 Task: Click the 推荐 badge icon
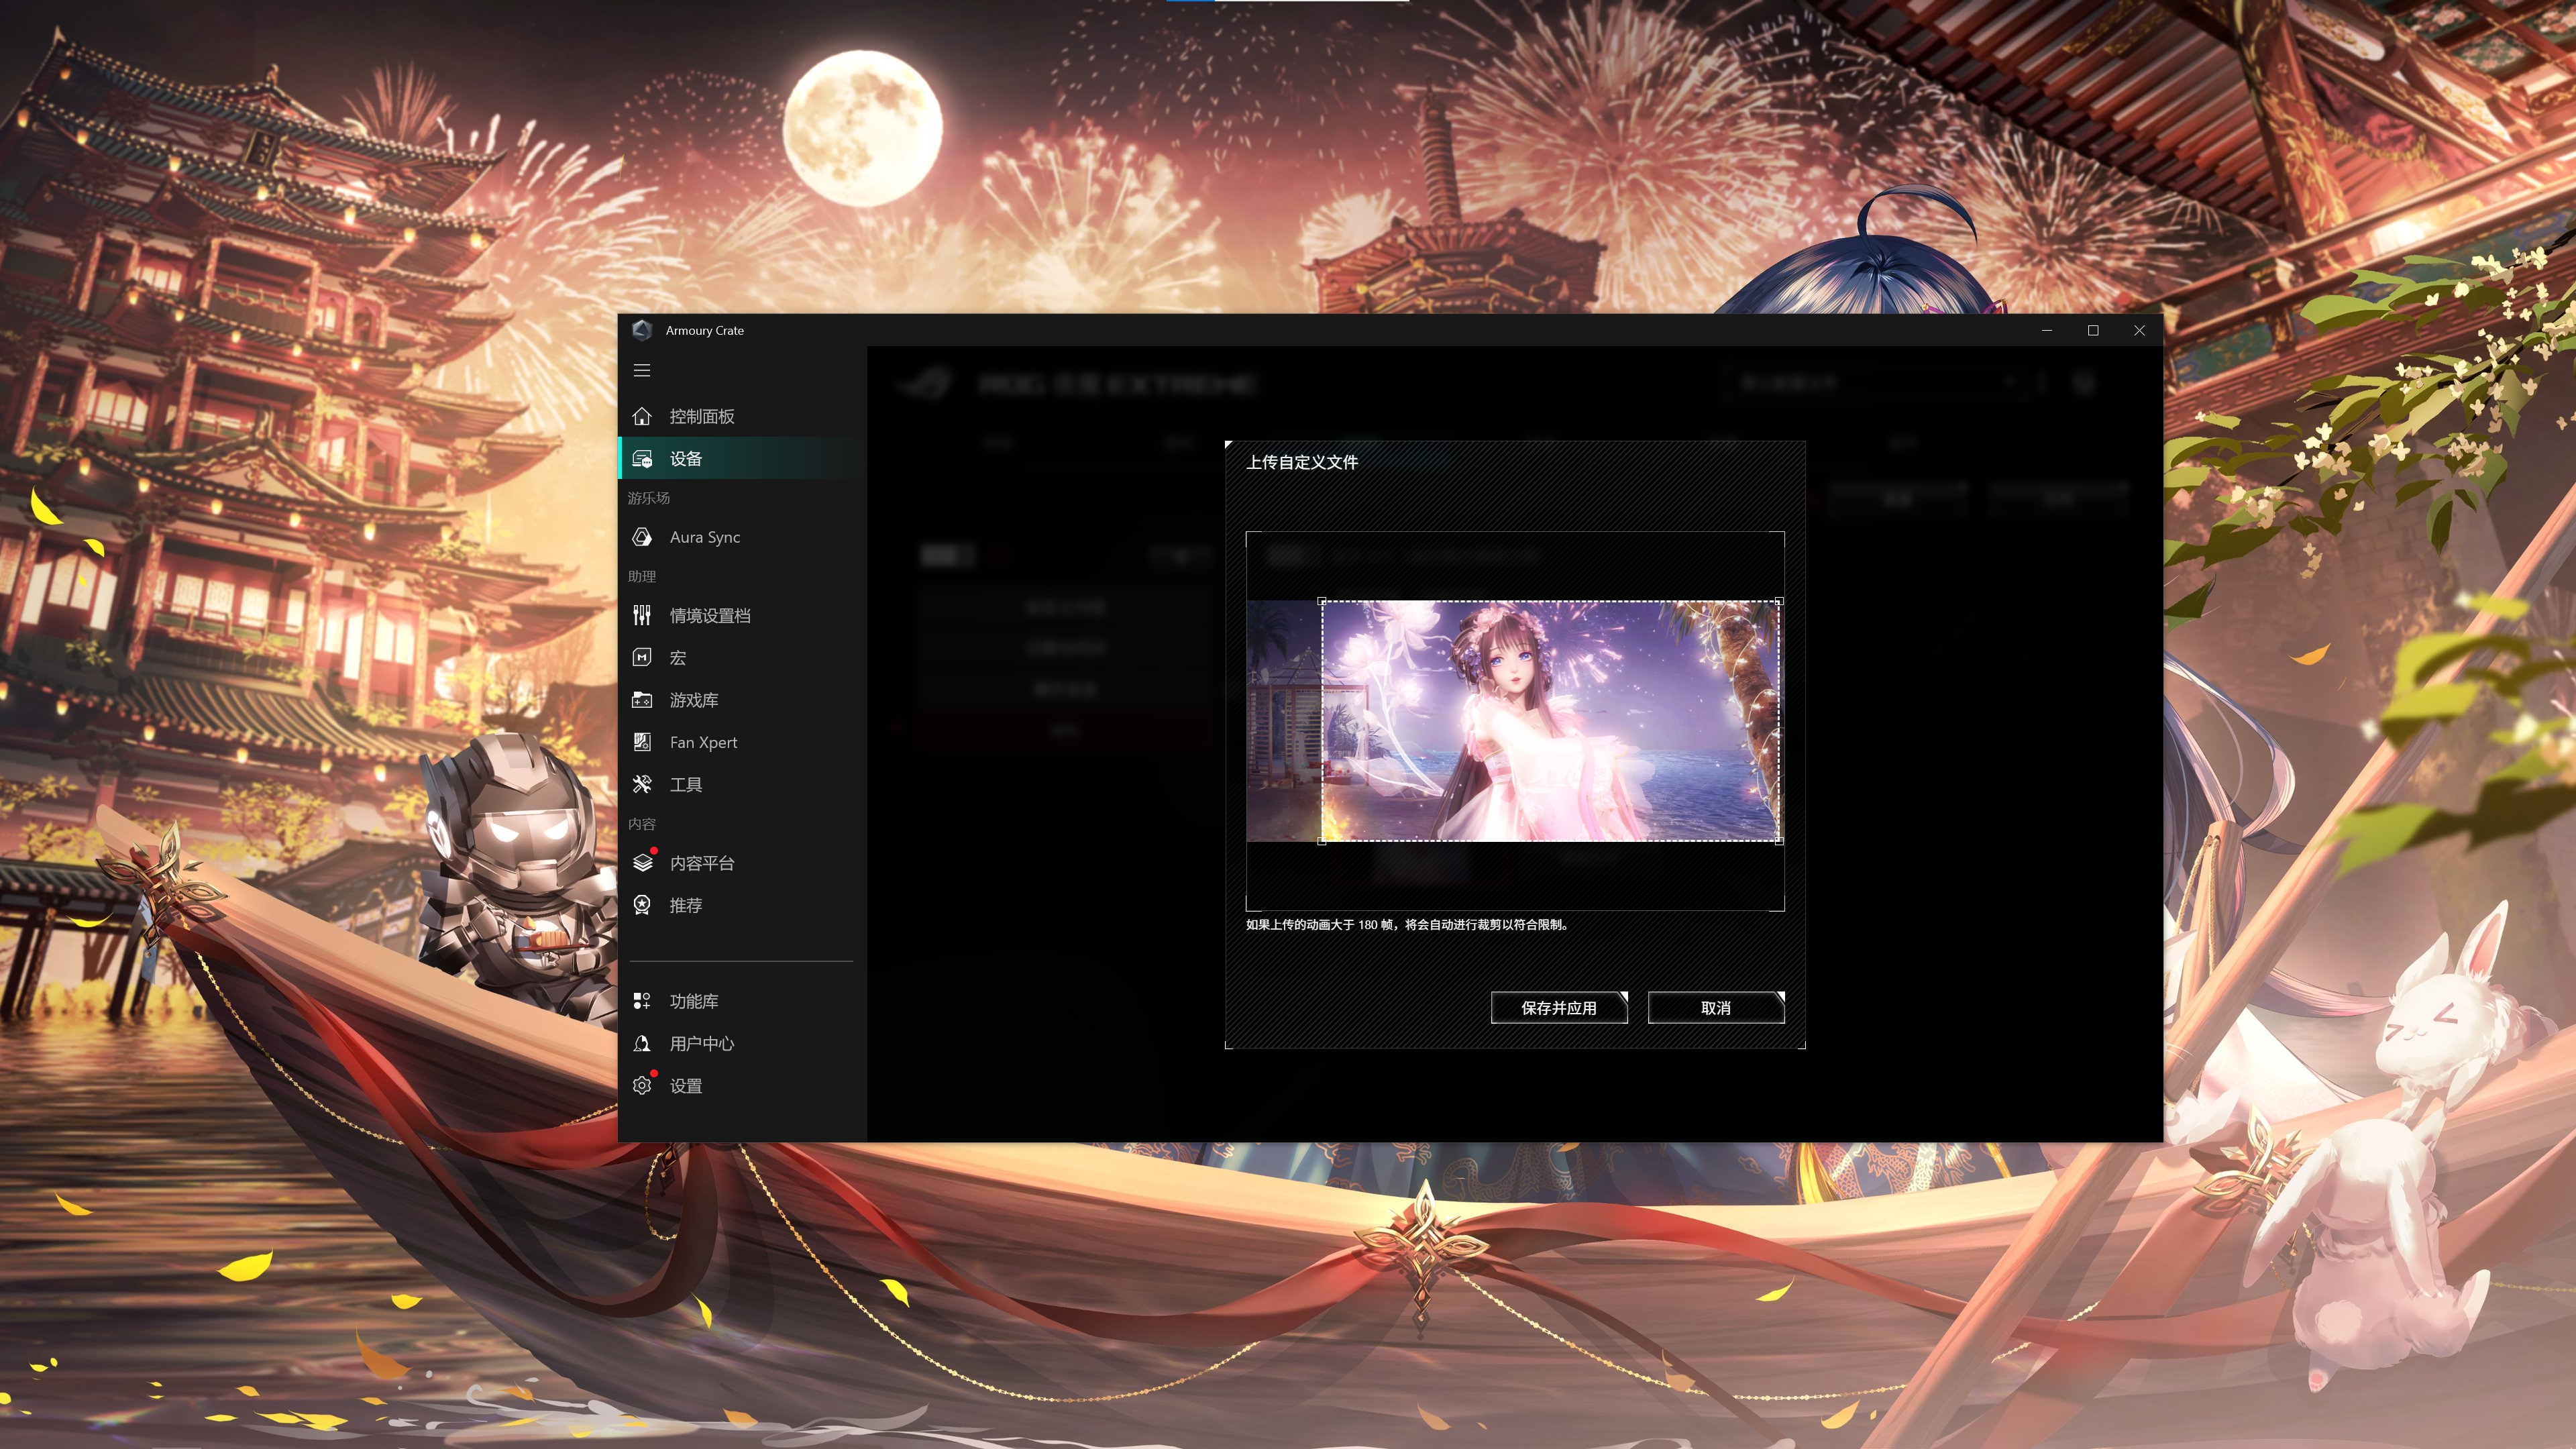[x=642, y=905]
